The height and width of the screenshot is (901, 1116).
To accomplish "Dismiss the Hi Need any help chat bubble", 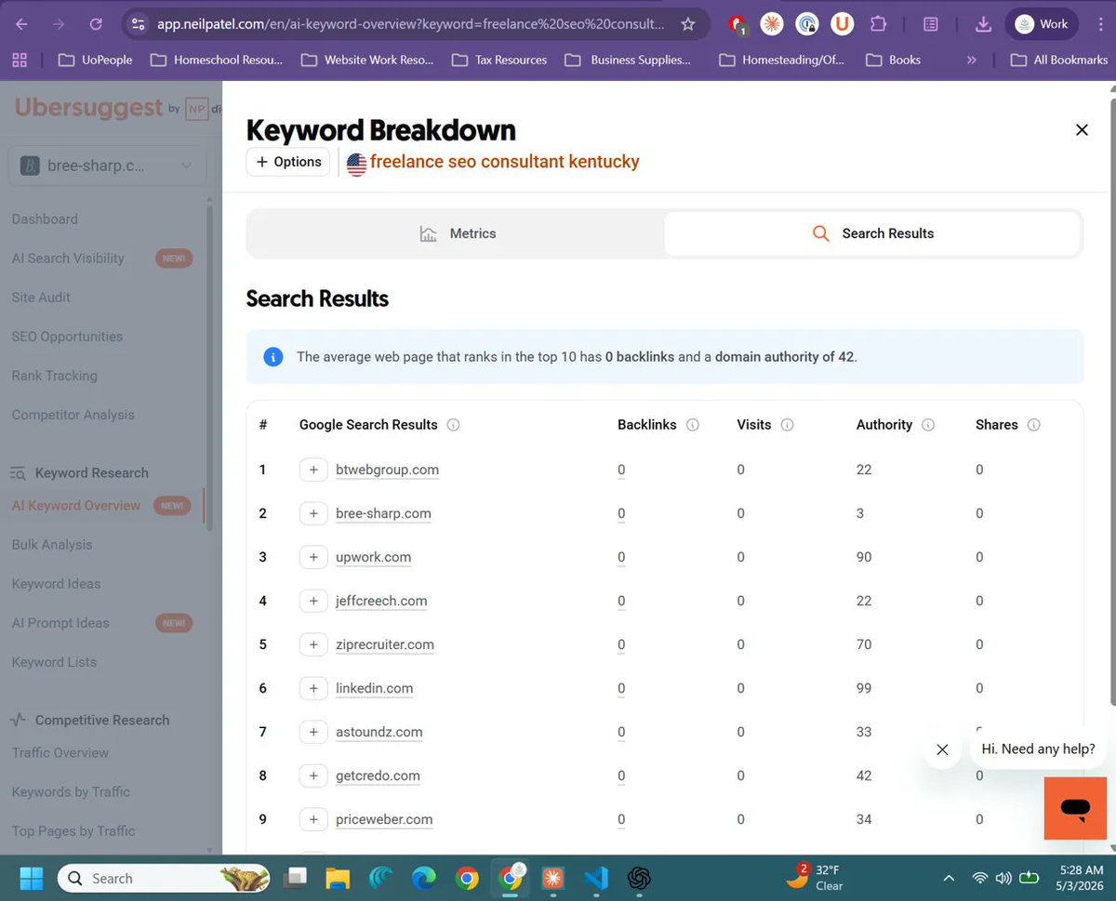I will tap(942, 749).
